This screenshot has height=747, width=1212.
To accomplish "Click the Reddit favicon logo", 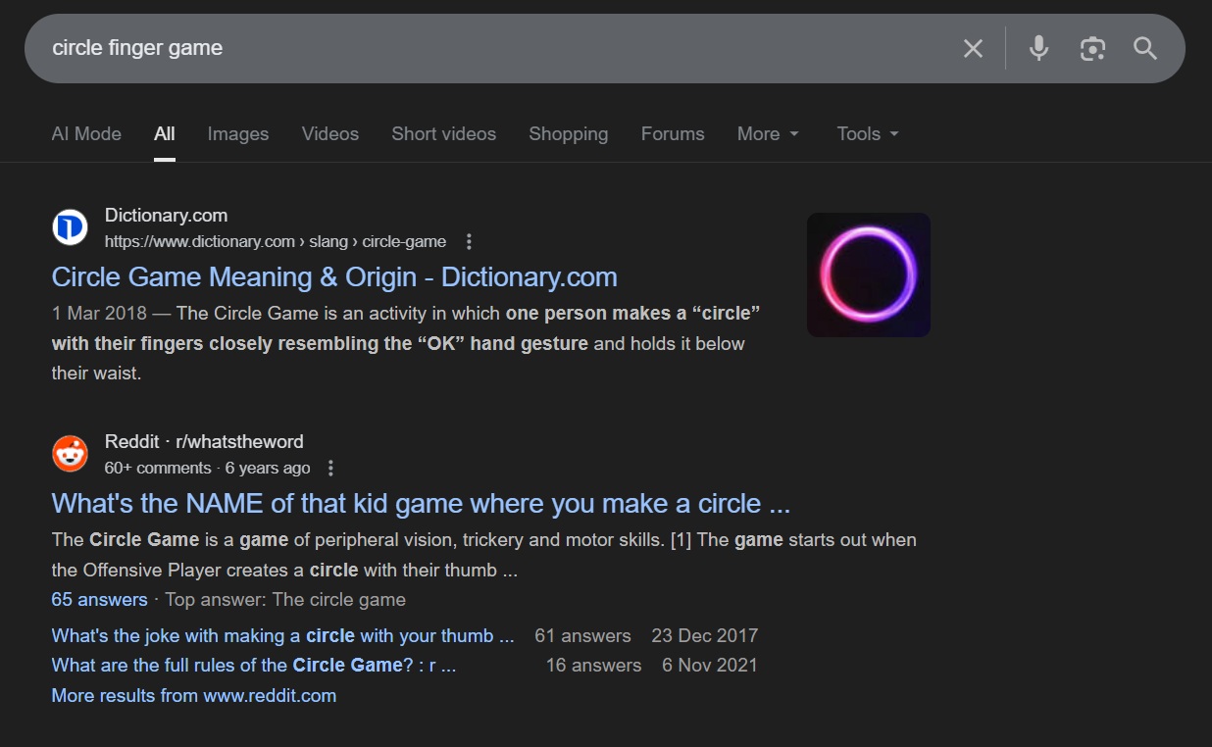I will point(70,454).
